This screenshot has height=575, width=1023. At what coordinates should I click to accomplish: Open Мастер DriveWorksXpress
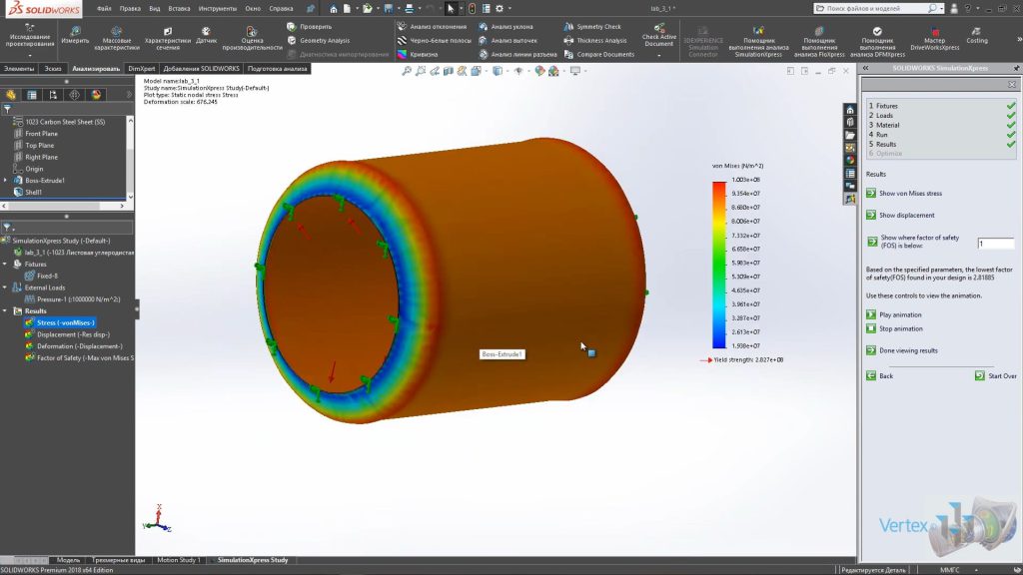(934, 39)
